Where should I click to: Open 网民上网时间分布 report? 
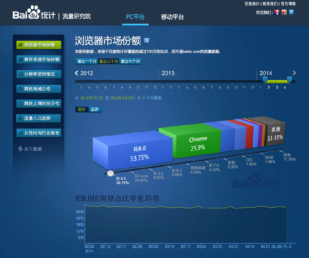click(39, 104)
